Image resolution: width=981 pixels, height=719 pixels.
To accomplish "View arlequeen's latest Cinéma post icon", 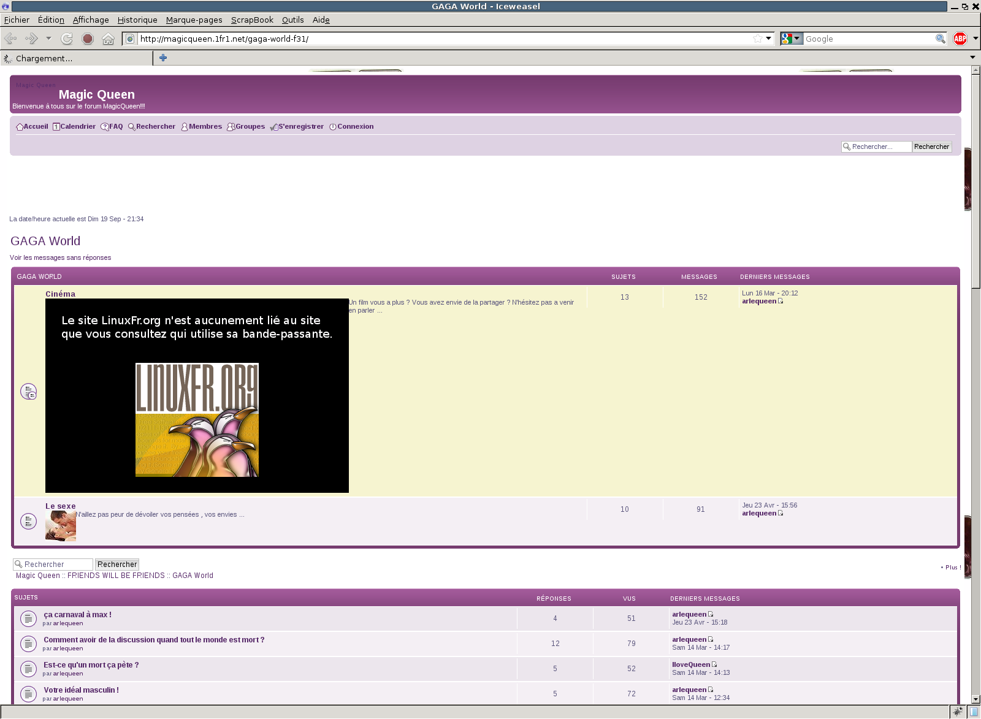I will pos(781,301).
